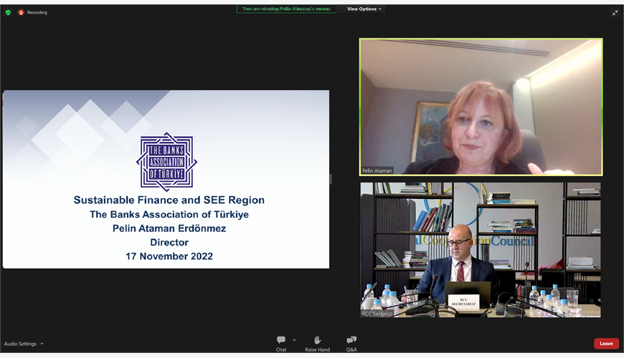
Task: Select the RCC Sarajevo video thumbnail
Action: 481,250
